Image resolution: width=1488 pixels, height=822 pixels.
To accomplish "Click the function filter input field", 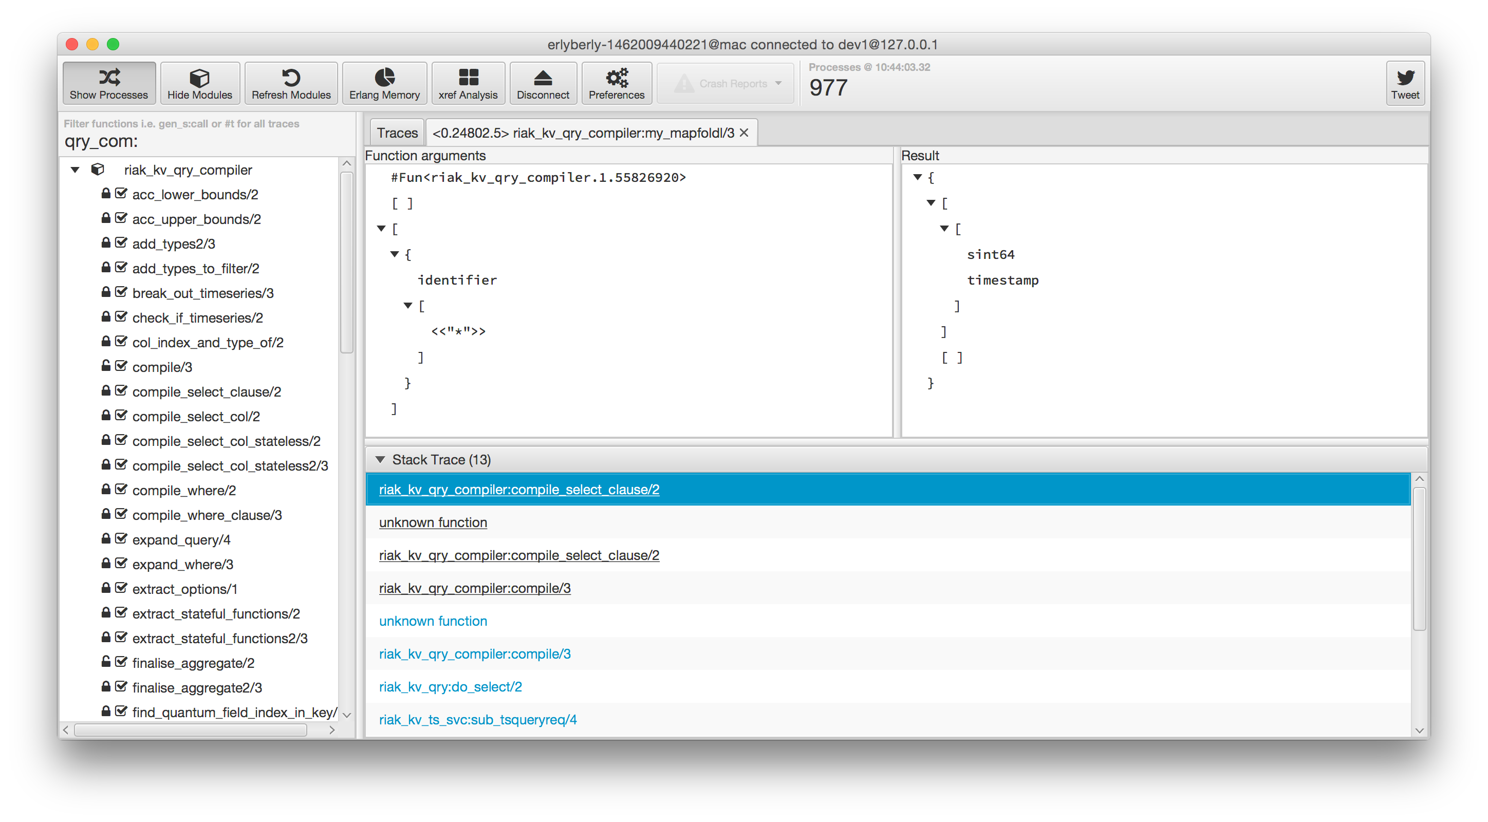I will 202,141.
